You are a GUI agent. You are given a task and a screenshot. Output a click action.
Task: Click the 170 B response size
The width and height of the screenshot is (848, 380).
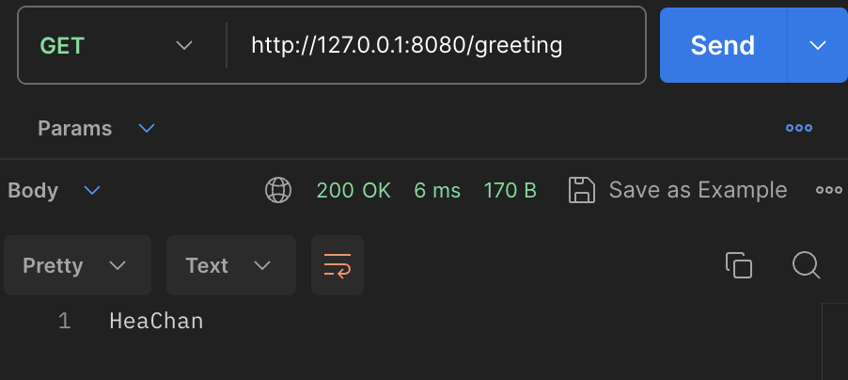click(510, 191)
